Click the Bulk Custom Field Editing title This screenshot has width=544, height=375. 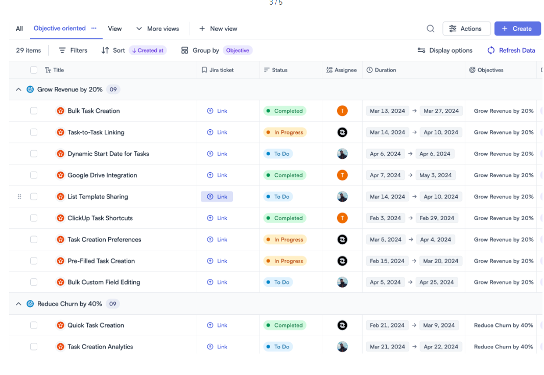click(104, 283)
